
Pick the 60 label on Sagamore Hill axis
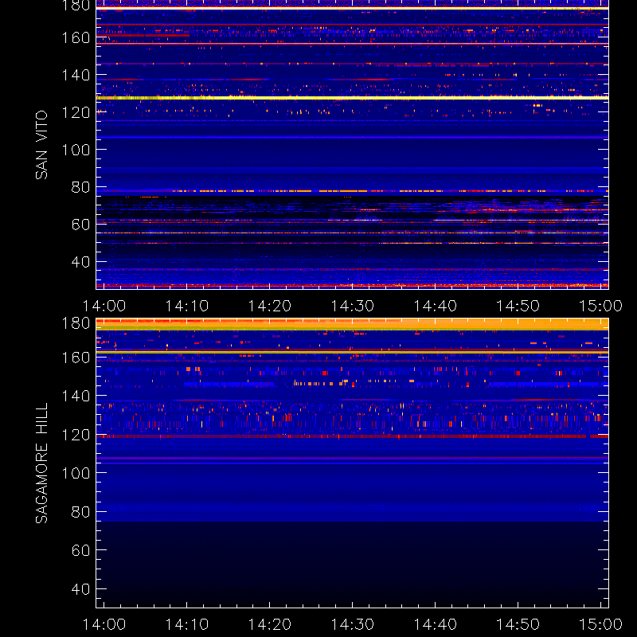[x=80, y=550]
